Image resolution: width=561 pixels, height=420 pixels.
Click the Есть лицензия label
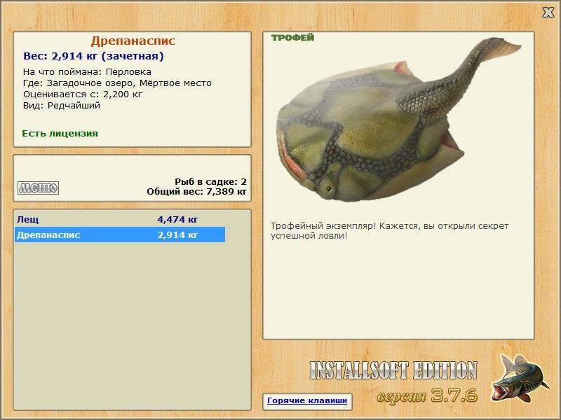point(60,134)
